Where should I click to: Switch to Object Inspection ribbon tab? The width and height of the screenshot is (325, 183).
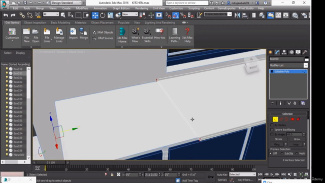click(x=35, y=22)
